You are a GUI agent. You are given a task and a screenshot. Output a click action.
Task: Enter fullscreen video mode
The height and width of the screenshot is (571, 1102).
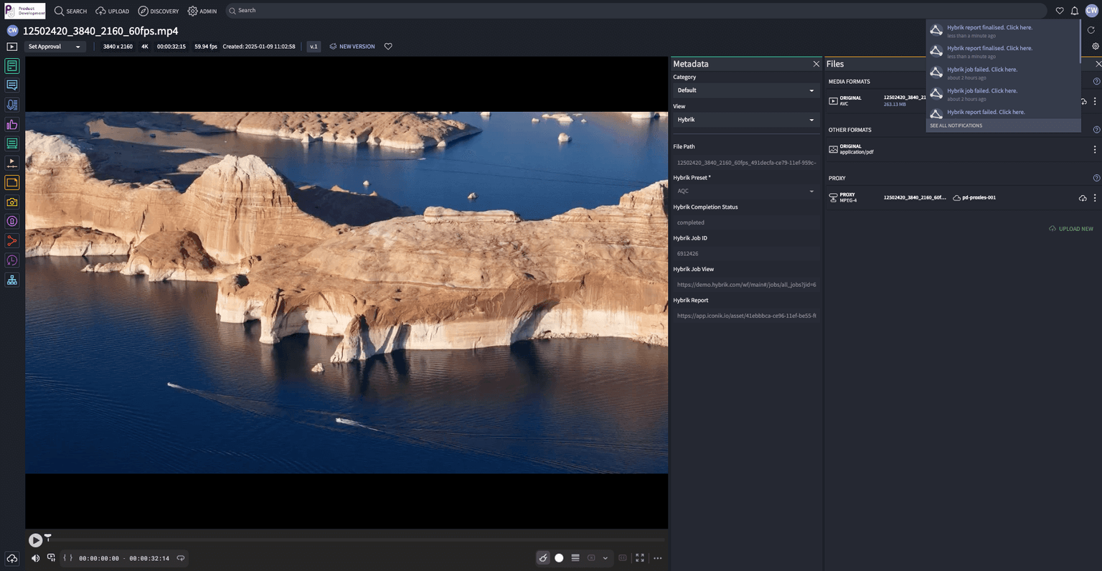point(640,558)
